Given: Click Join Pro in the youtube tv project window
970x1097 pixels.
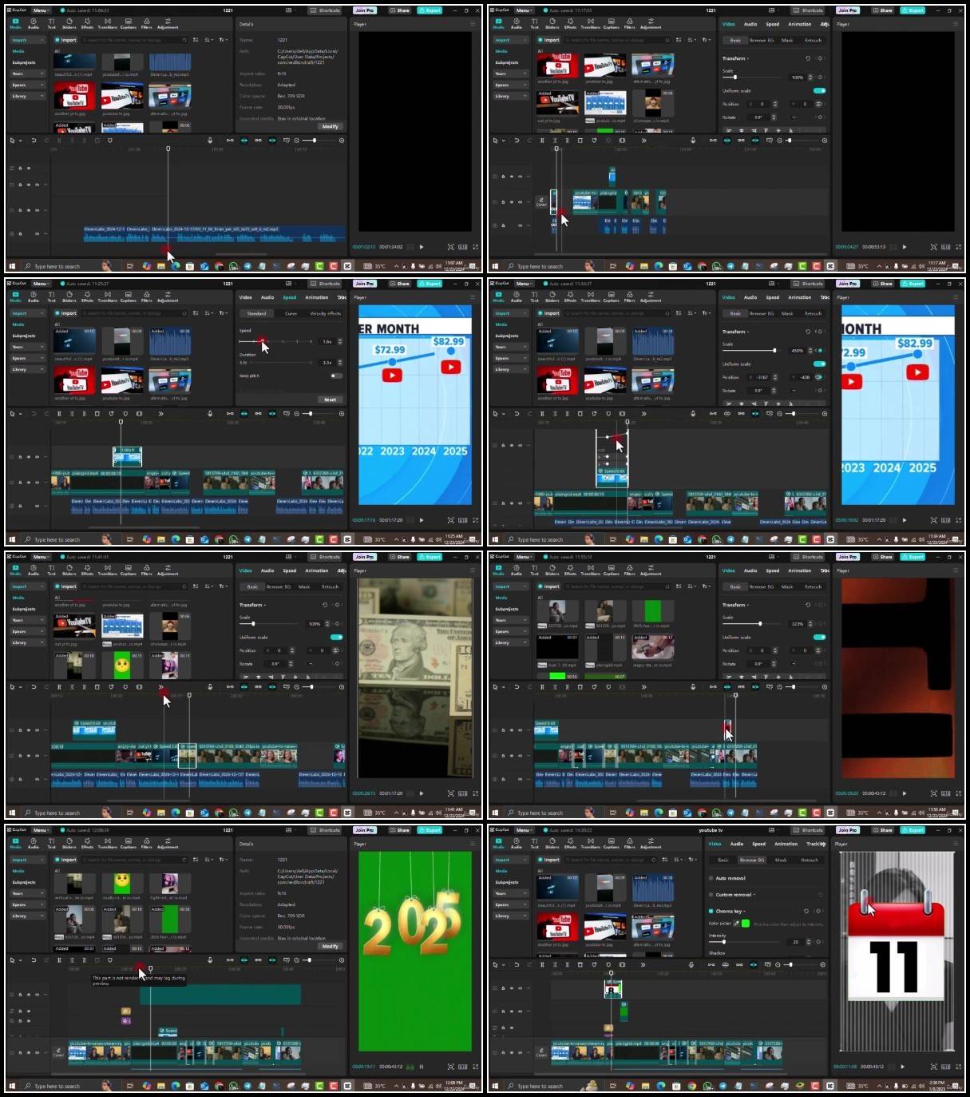Looking at the screenshot, I should 848,830.
